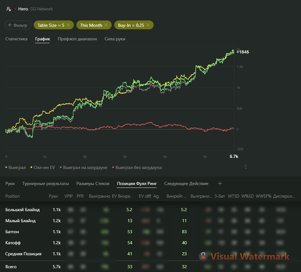Viewport: 301px width, 272px height.
Task: Open the Размеры Стеков tab
Action: (x=93, y=184)
